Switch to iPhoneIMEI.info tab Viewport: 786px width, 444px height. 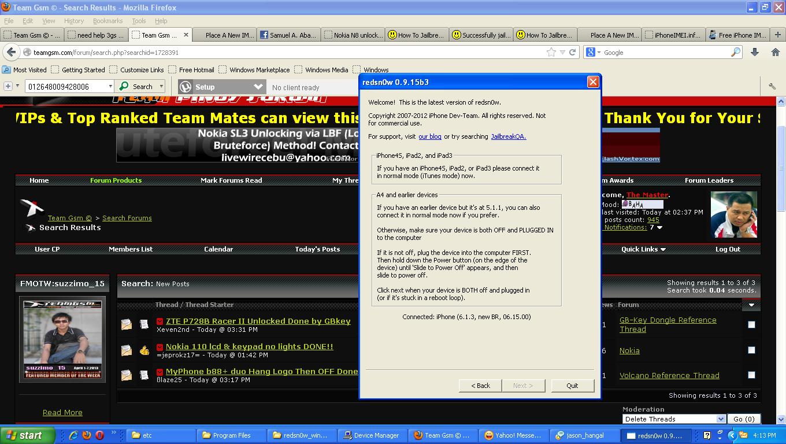[673, 35]
